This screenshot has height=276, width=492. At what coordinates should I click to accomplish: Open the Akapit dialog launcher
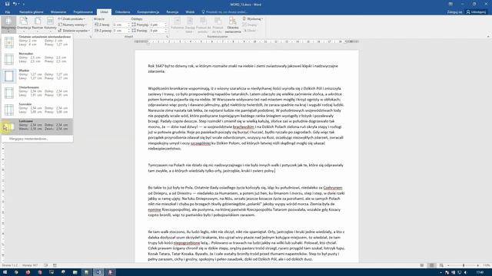click(x=168, y=37)
